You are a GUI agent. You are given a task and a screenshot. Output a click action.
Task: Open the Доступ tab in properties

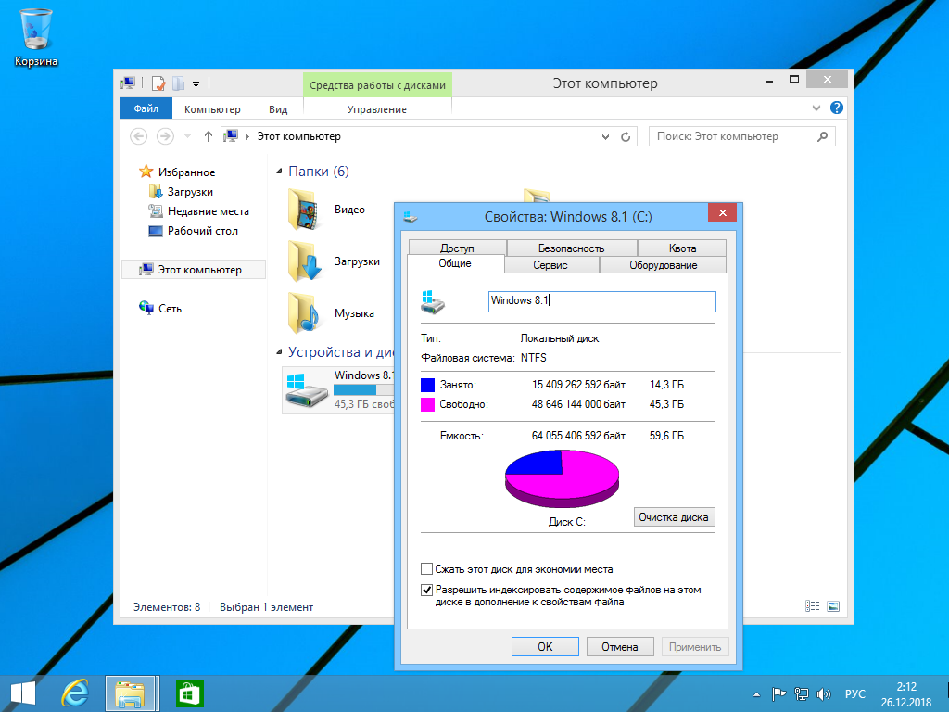pos(458,248)
